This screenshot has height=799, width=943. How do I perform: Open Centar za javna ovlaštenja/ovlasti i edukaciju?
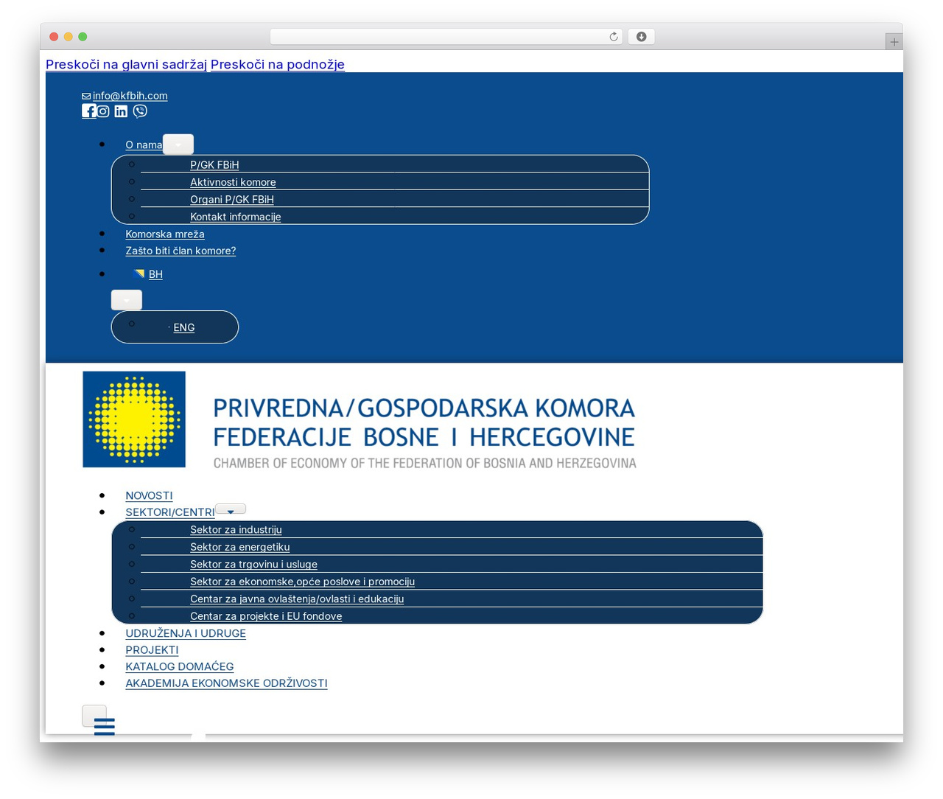pos(297,599)
